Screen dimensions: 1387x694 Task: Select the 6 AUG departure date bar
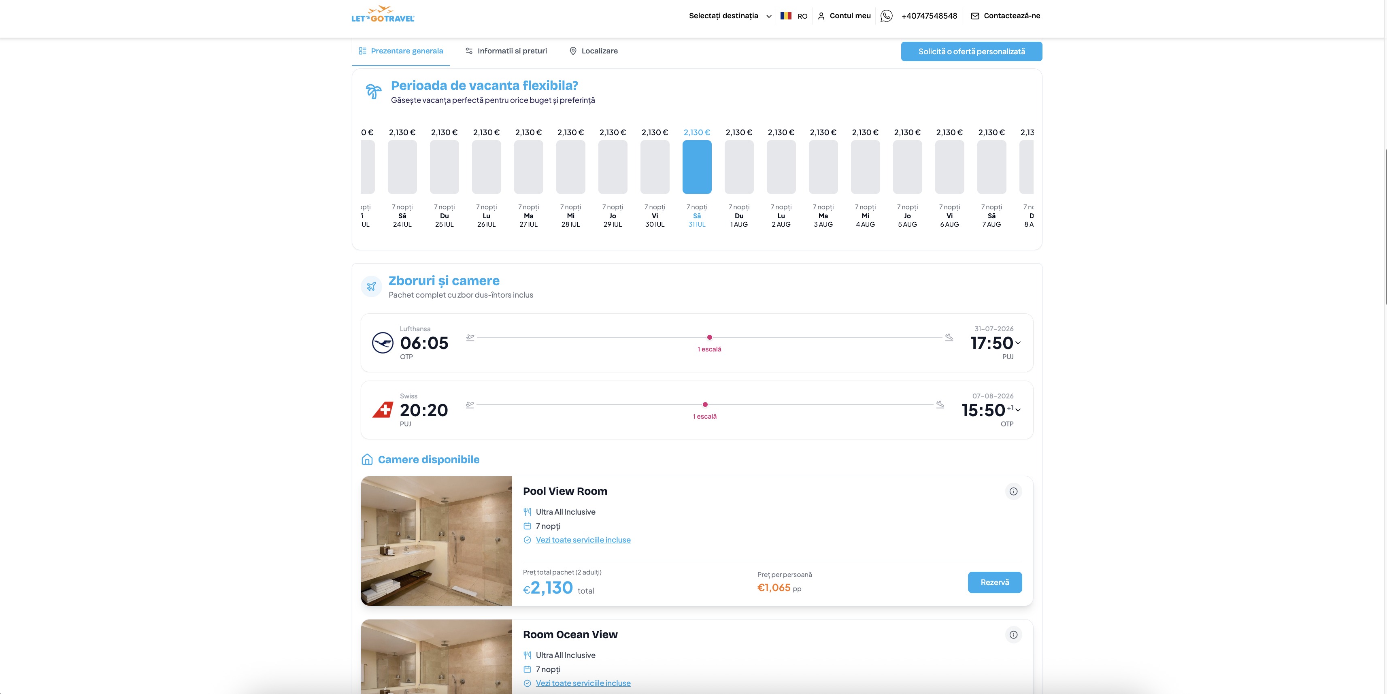click(x=949, y=167)
